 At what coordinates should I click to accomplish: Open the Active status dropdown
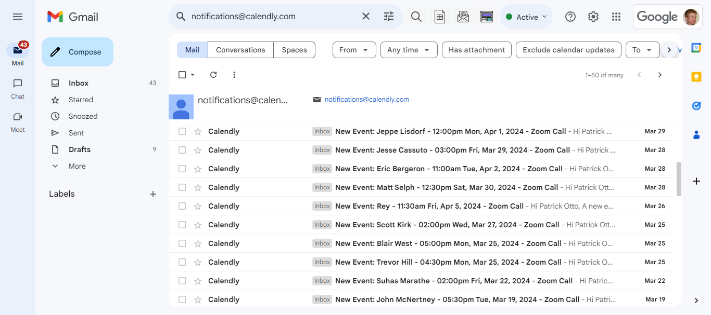(x=526, y=17)
